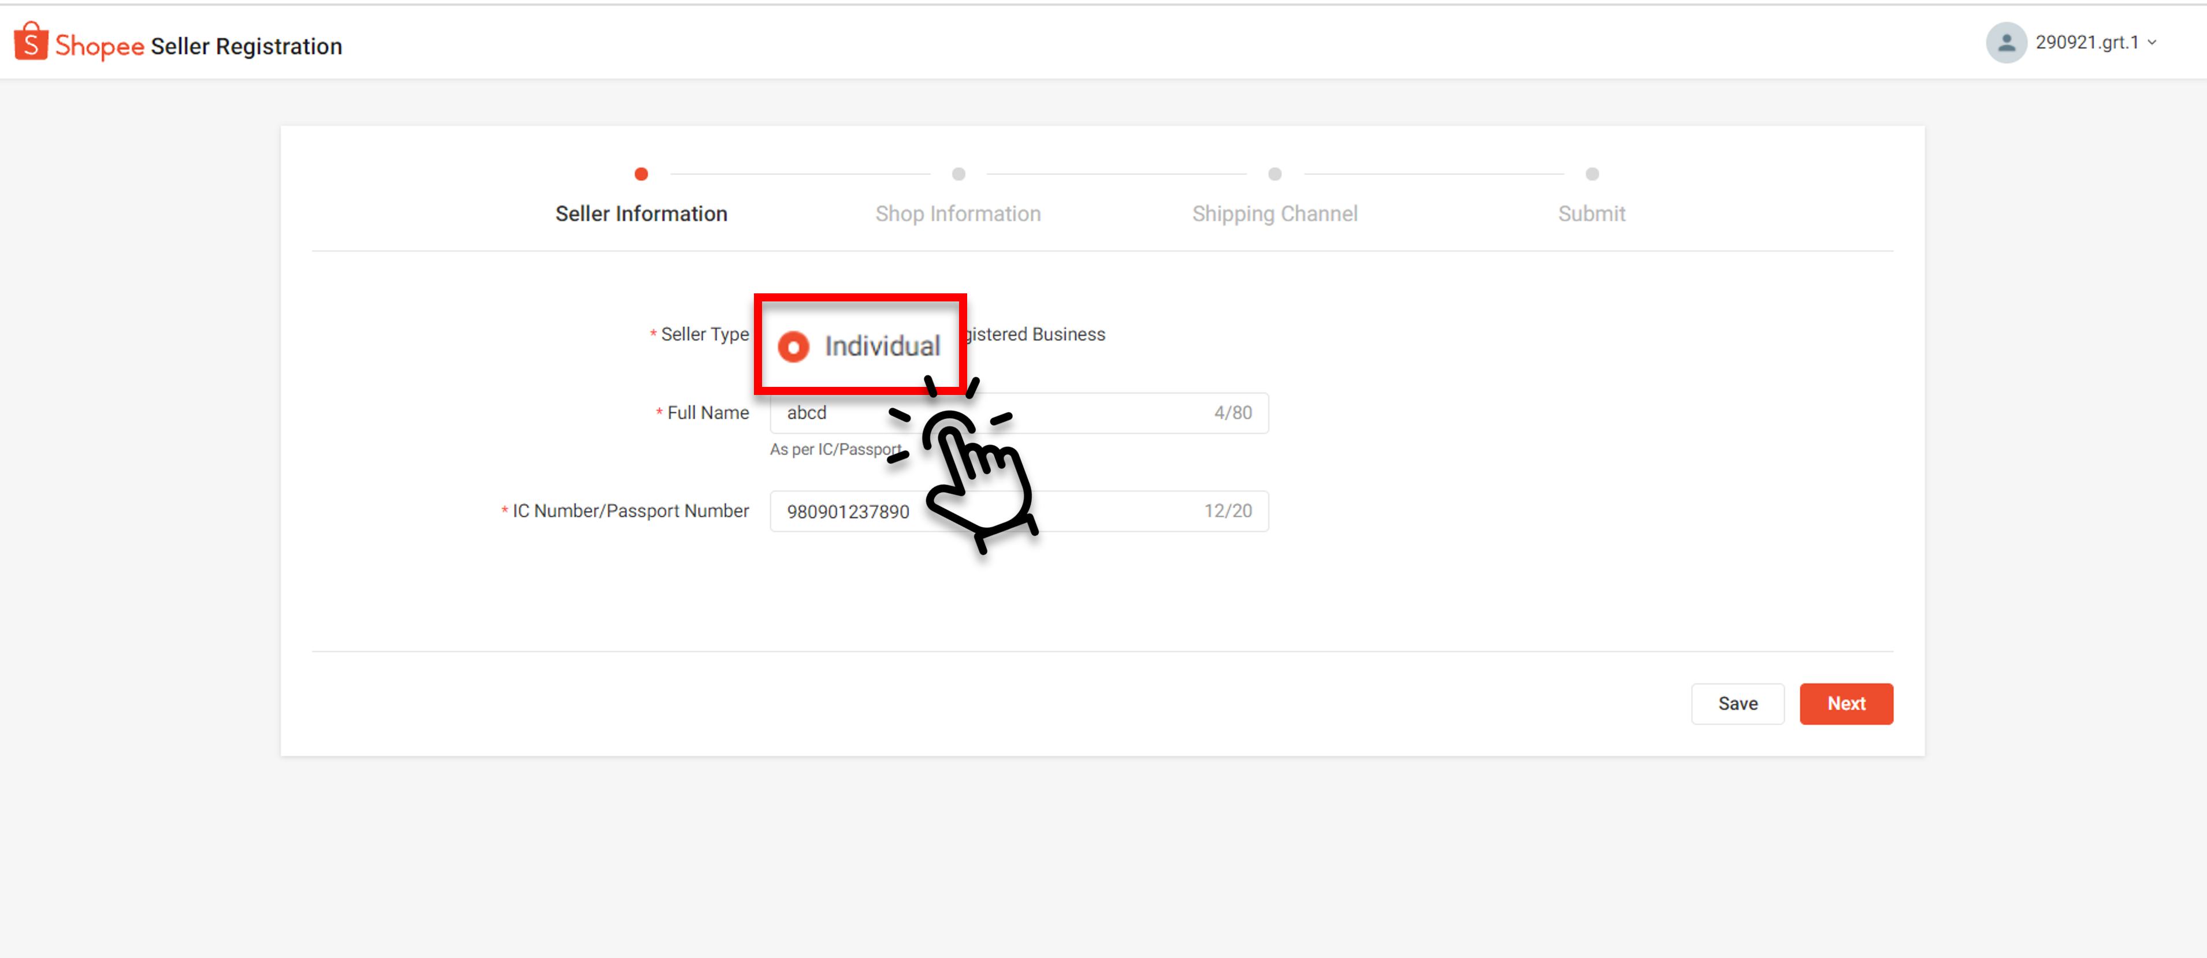
Task: Click the 4/80 character counter in Full Name
Action: [x=1232, y=412]
